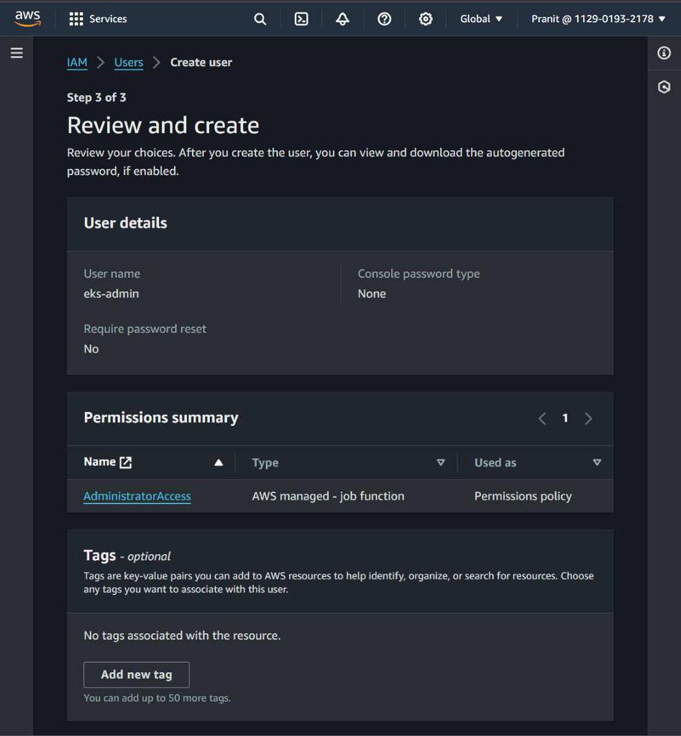Open AWS CloudShell from the top bar
The height and width of the screenshot is (736, 681).
click(301, 19)
